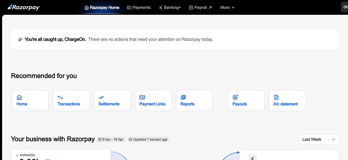Click the target icon on Payouts card
348x160 pixels.
(235, 98)
